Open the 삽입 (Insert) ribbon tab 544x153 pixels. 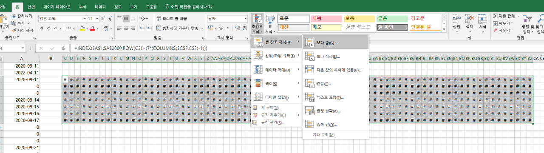[x=31, y=7]
